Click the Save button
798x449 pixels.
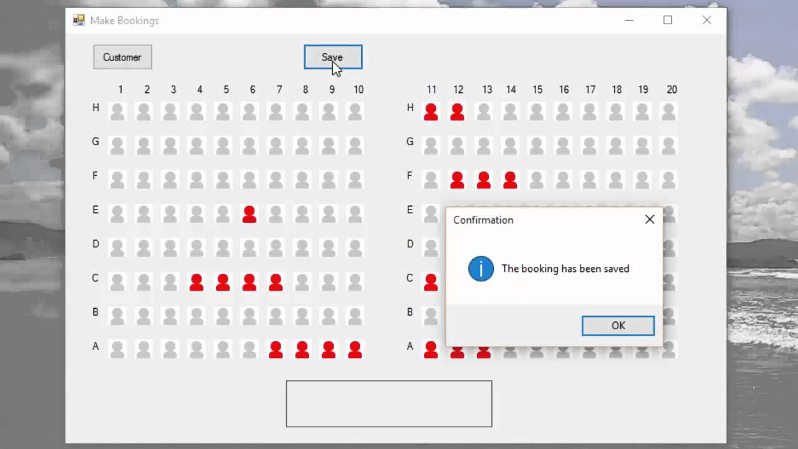(x=332, y=57)
